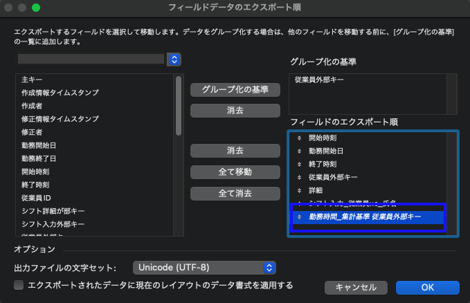Open the table selection dropdown above field list
Image resolution: width=470 pixels, height=303 pixels.
coord(174,59)
